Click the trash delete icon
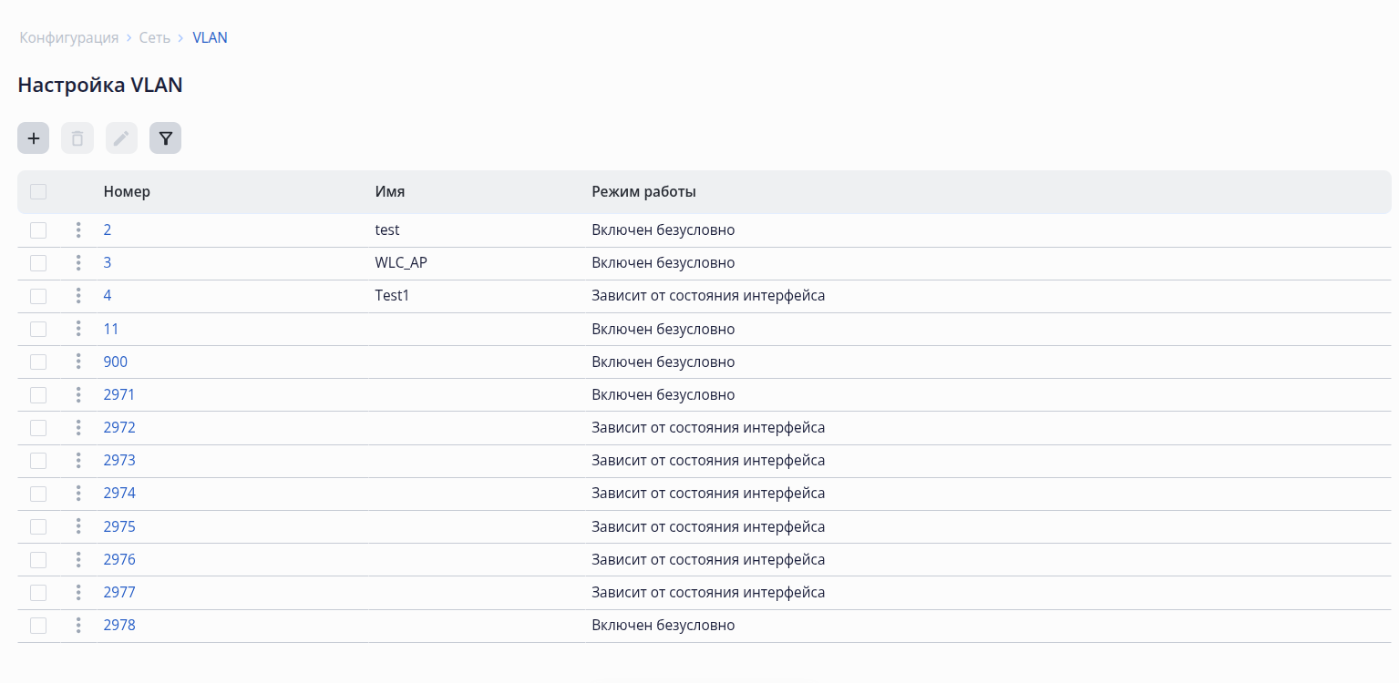Viewport: 1399px width, 683px height. tap(77, 138)
